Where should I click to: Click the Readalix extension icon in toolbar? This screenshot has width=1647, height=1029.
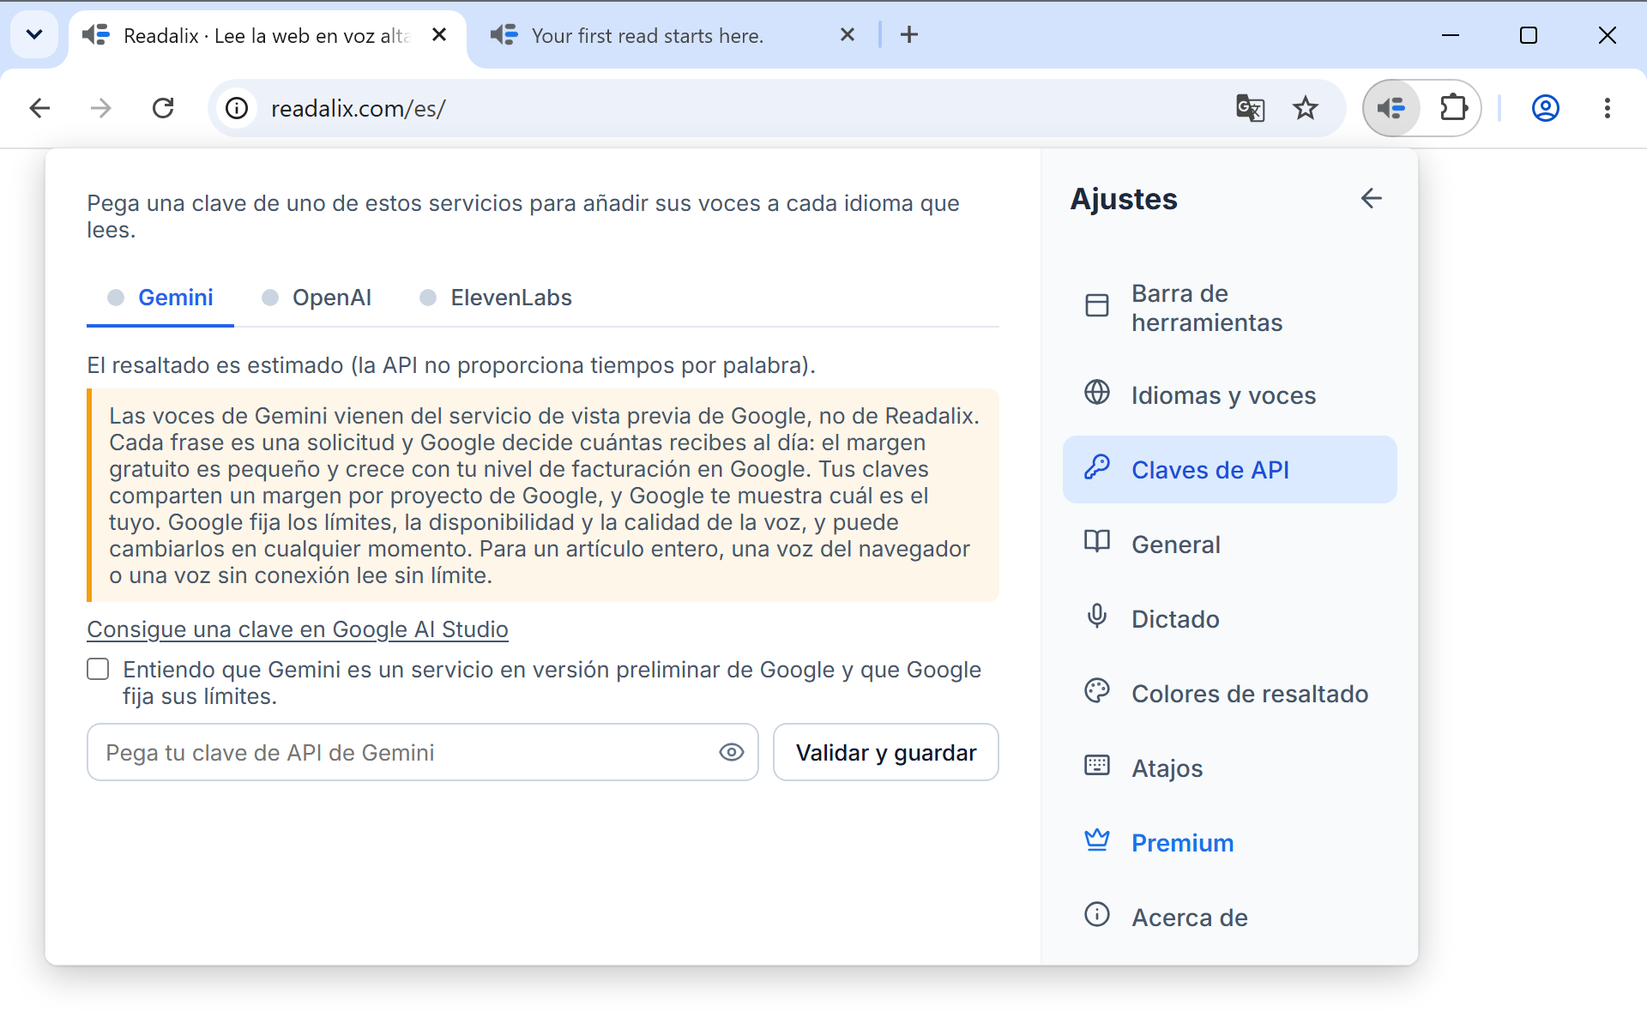(x=1391, y=108)
